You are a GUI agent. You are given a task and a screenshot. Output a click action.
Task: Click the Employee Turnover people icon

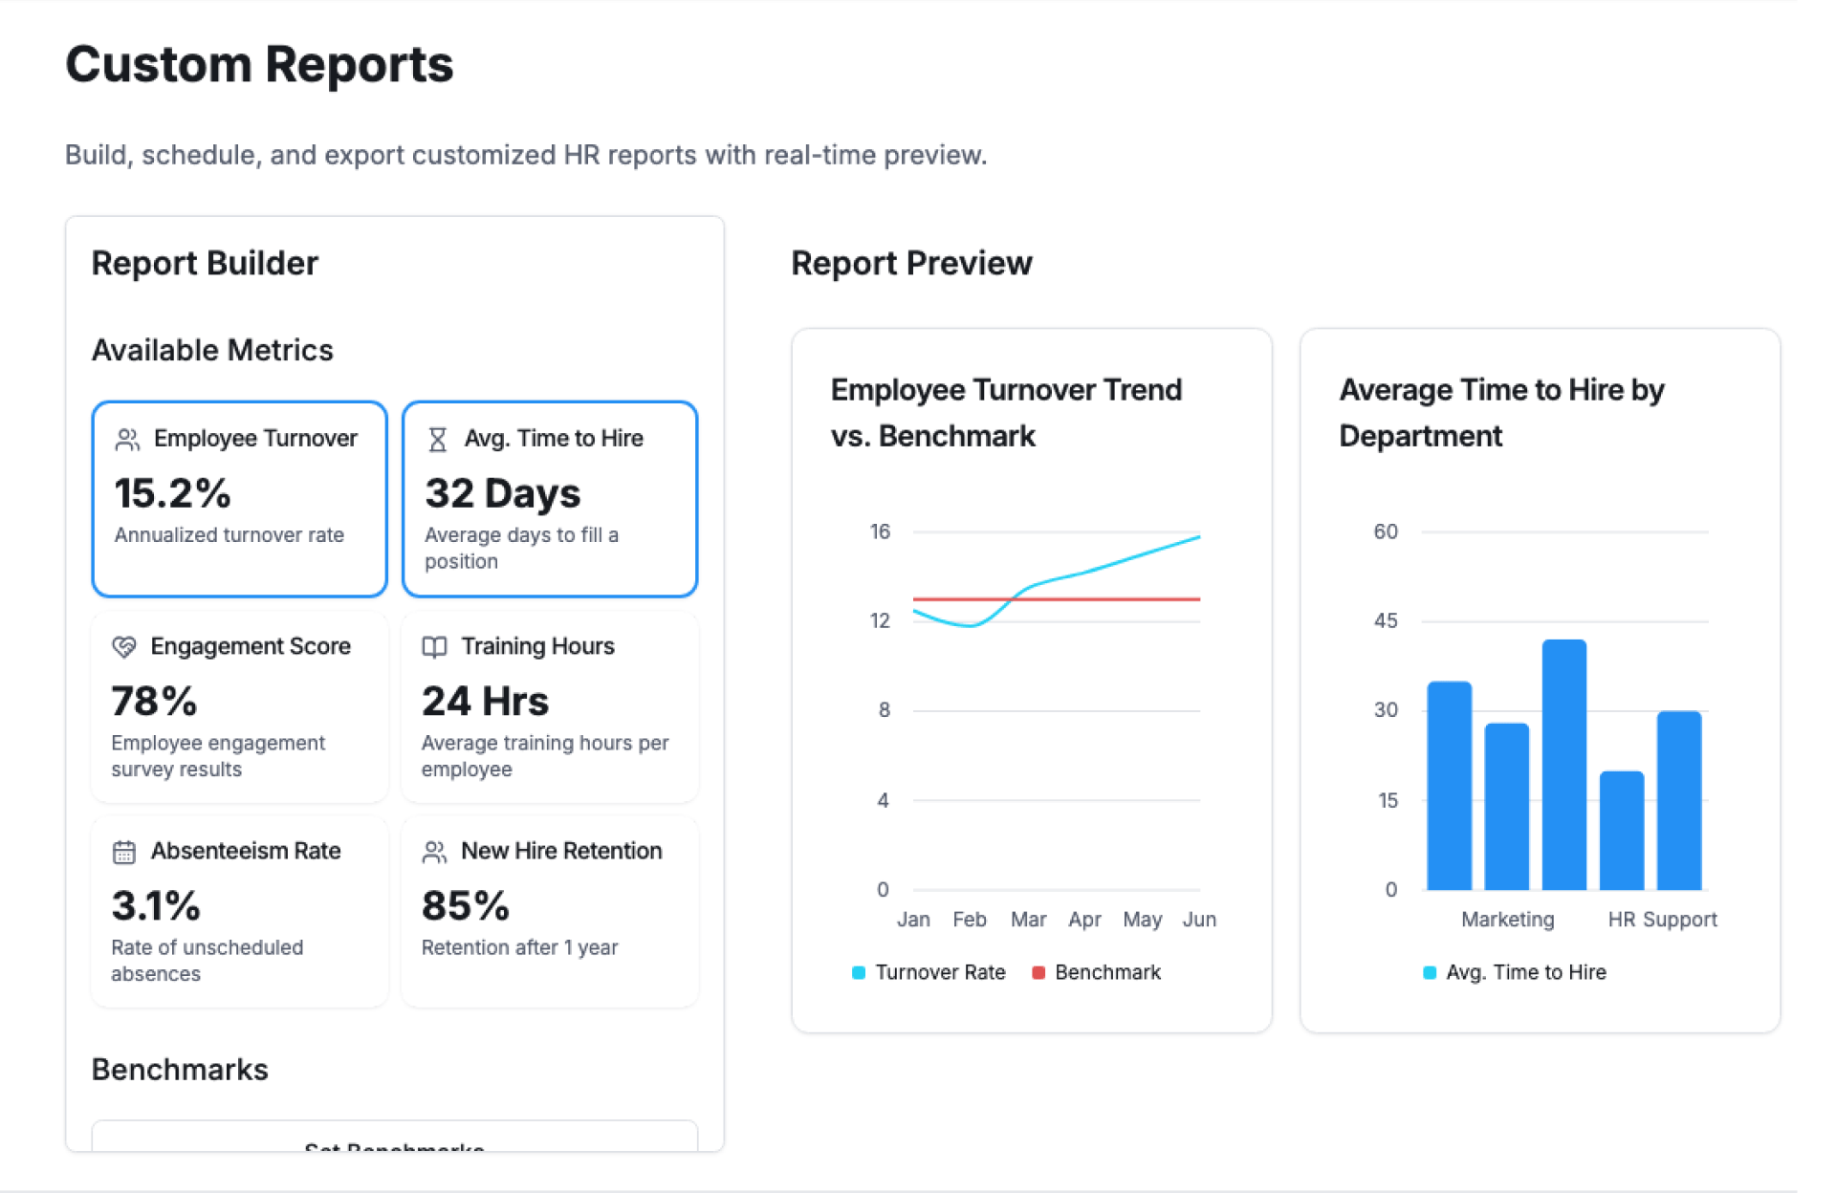coord(127,440)
